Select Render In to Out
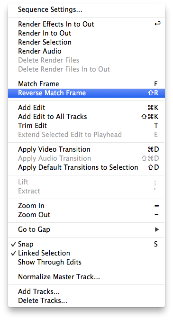 pyautogui.click(x=86, y=33)
